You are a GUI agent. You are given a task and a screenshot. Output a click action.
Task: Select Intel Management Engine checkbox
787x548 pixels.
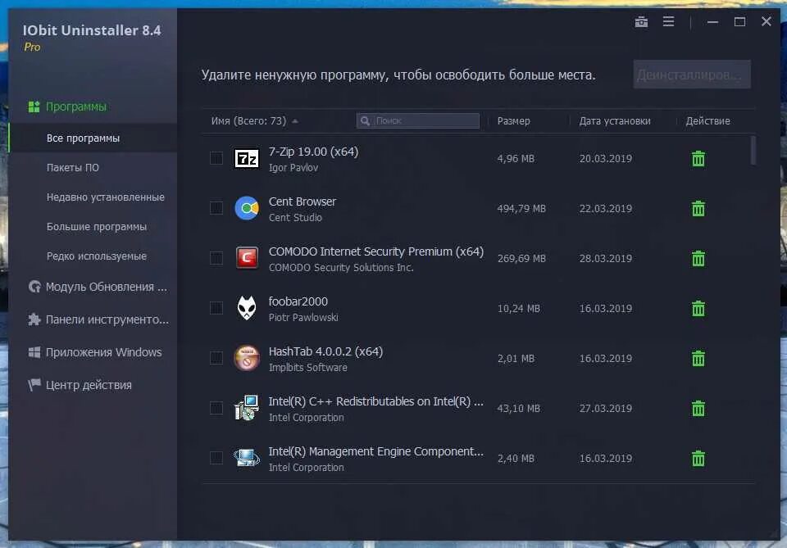coord(216,458)
